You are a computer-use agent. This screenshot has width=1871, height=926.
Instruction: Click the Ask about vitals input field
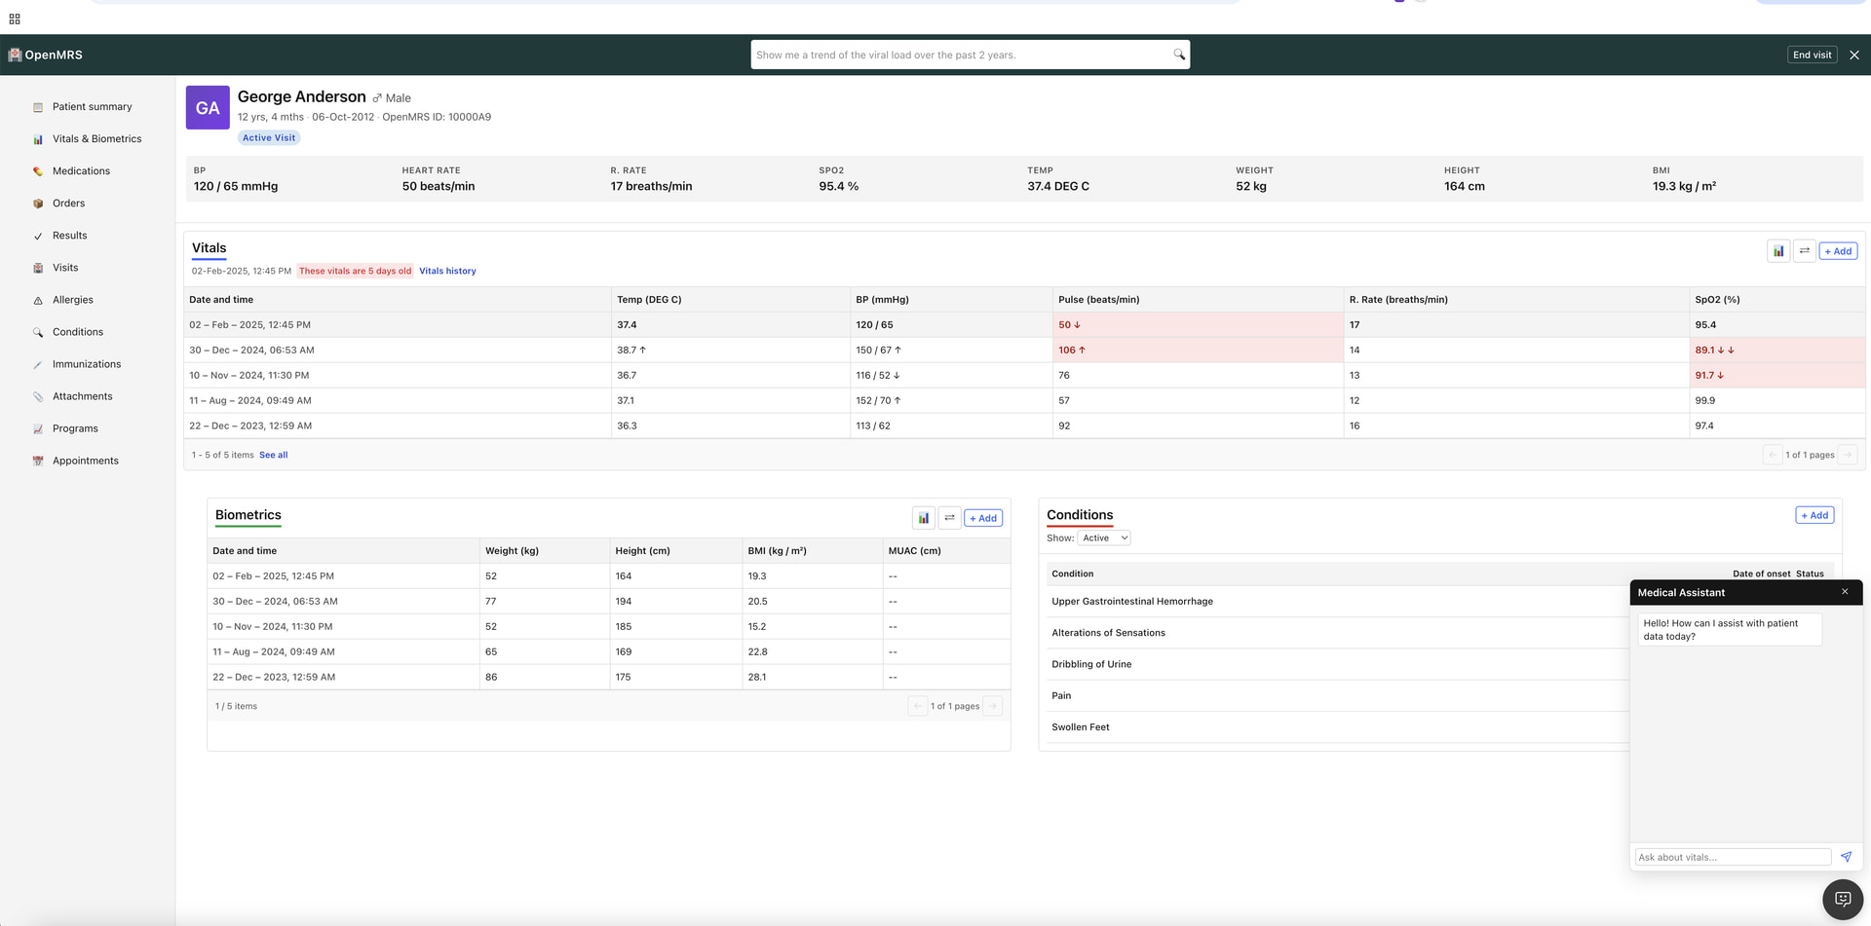click(x=1732, y=857)
